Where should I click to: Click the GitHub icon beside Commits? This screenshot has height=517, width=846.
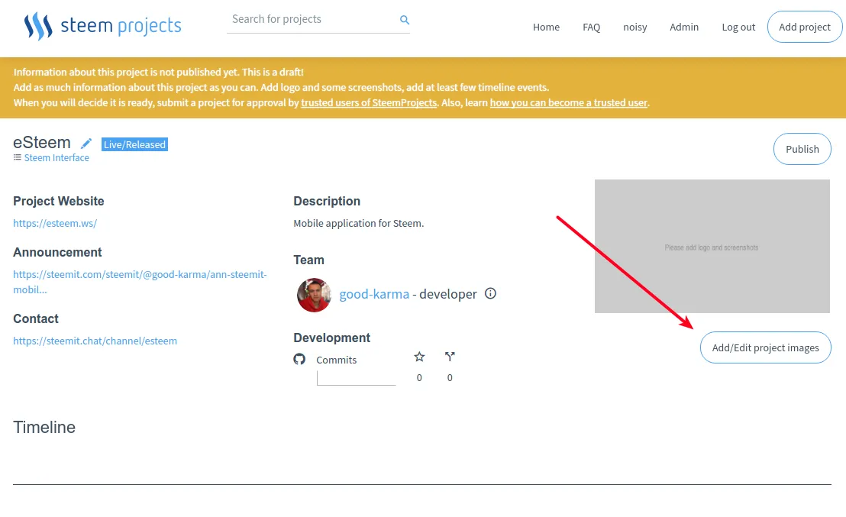[x=299, y=359]
